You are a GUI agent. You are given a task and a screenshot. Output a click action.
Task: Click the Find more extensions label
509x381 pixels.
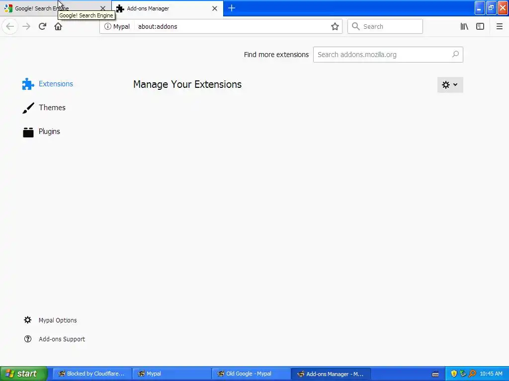tap(276, 55)
